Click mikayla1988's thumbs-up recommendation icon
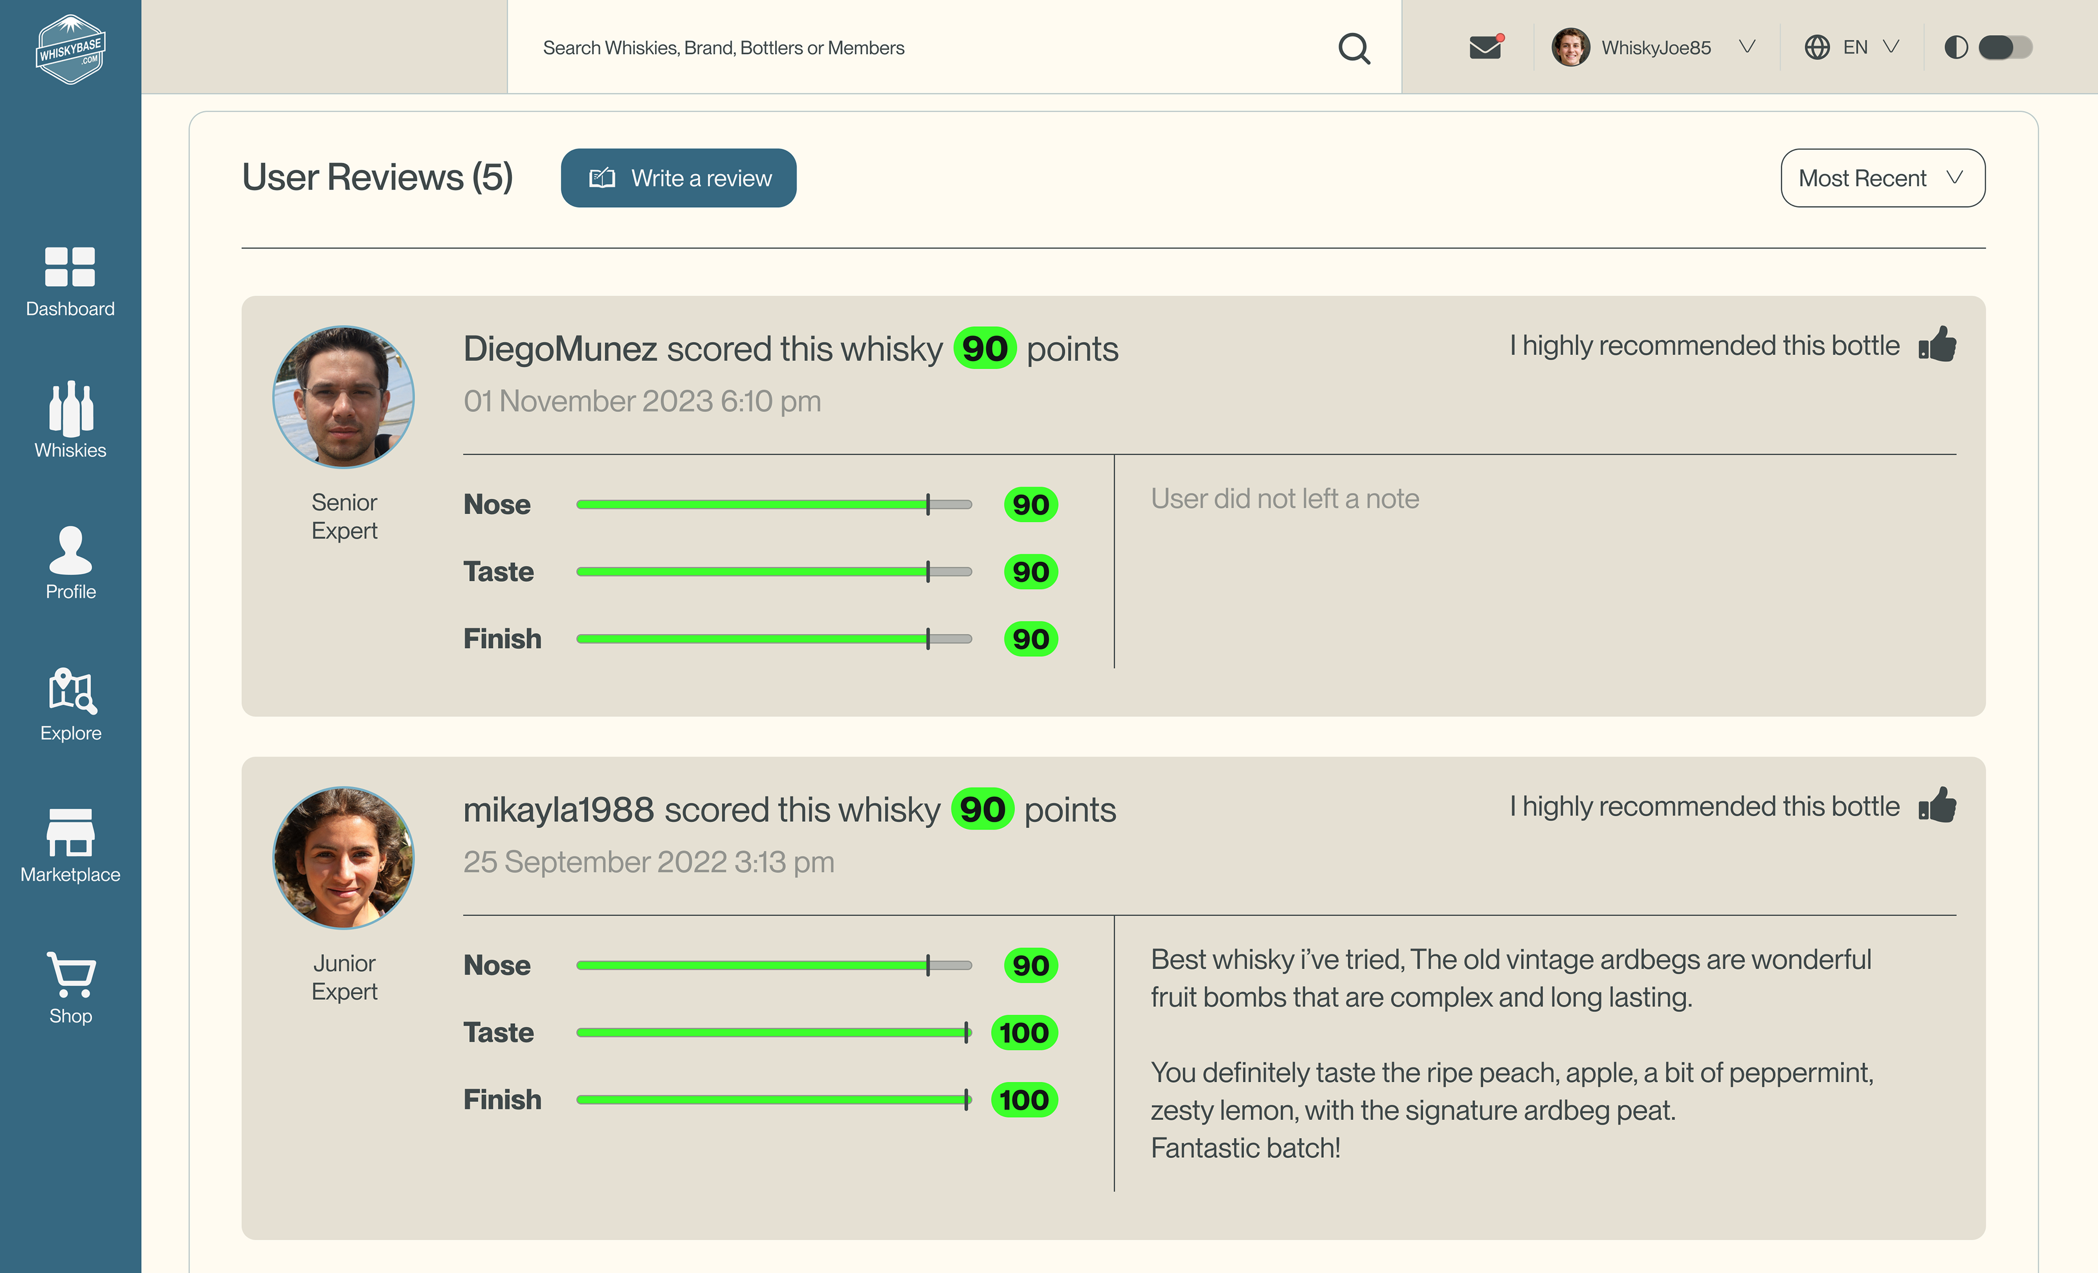This screenshot has height=1273, width=2098. pos(1937,805)
